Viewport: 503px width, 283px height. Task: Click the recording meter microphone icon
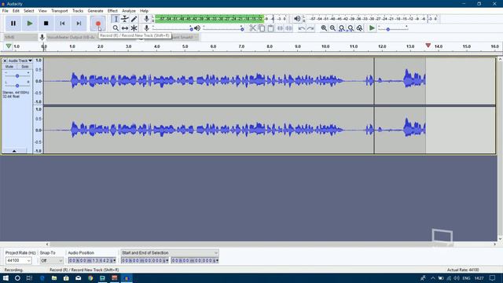[x=146, y=19]
